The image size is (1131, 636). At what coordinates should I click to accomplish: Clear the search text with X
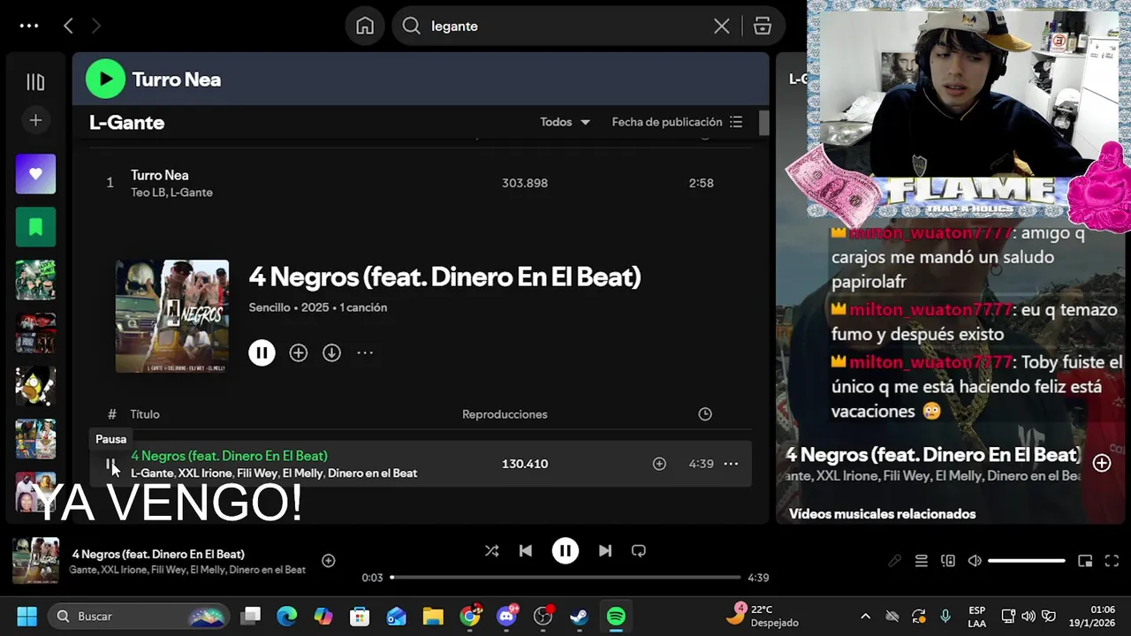[x=722, y=26]
